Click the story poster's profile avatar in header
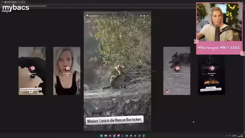The width and height of the screenshot is (245, 138). pyautogui.click(x=87, y=16)
